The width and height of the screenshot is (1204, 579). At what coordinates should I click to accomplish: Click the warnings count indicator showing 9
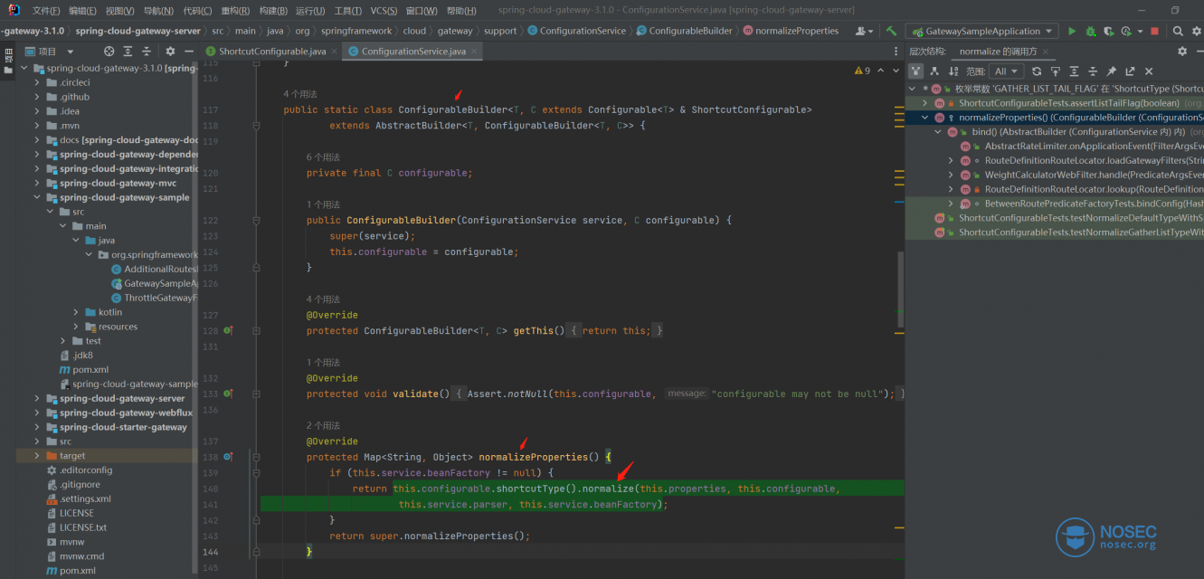coord(862,71)
